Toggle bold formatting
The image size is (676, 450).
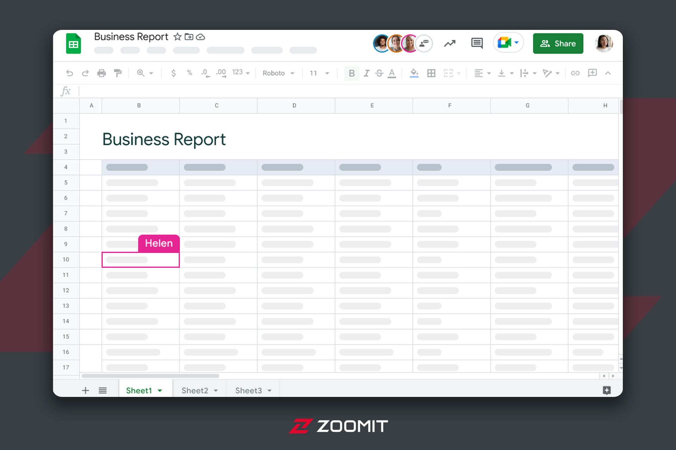pos(351,73)
